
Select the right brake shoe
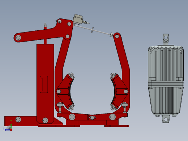click(119, 91)
